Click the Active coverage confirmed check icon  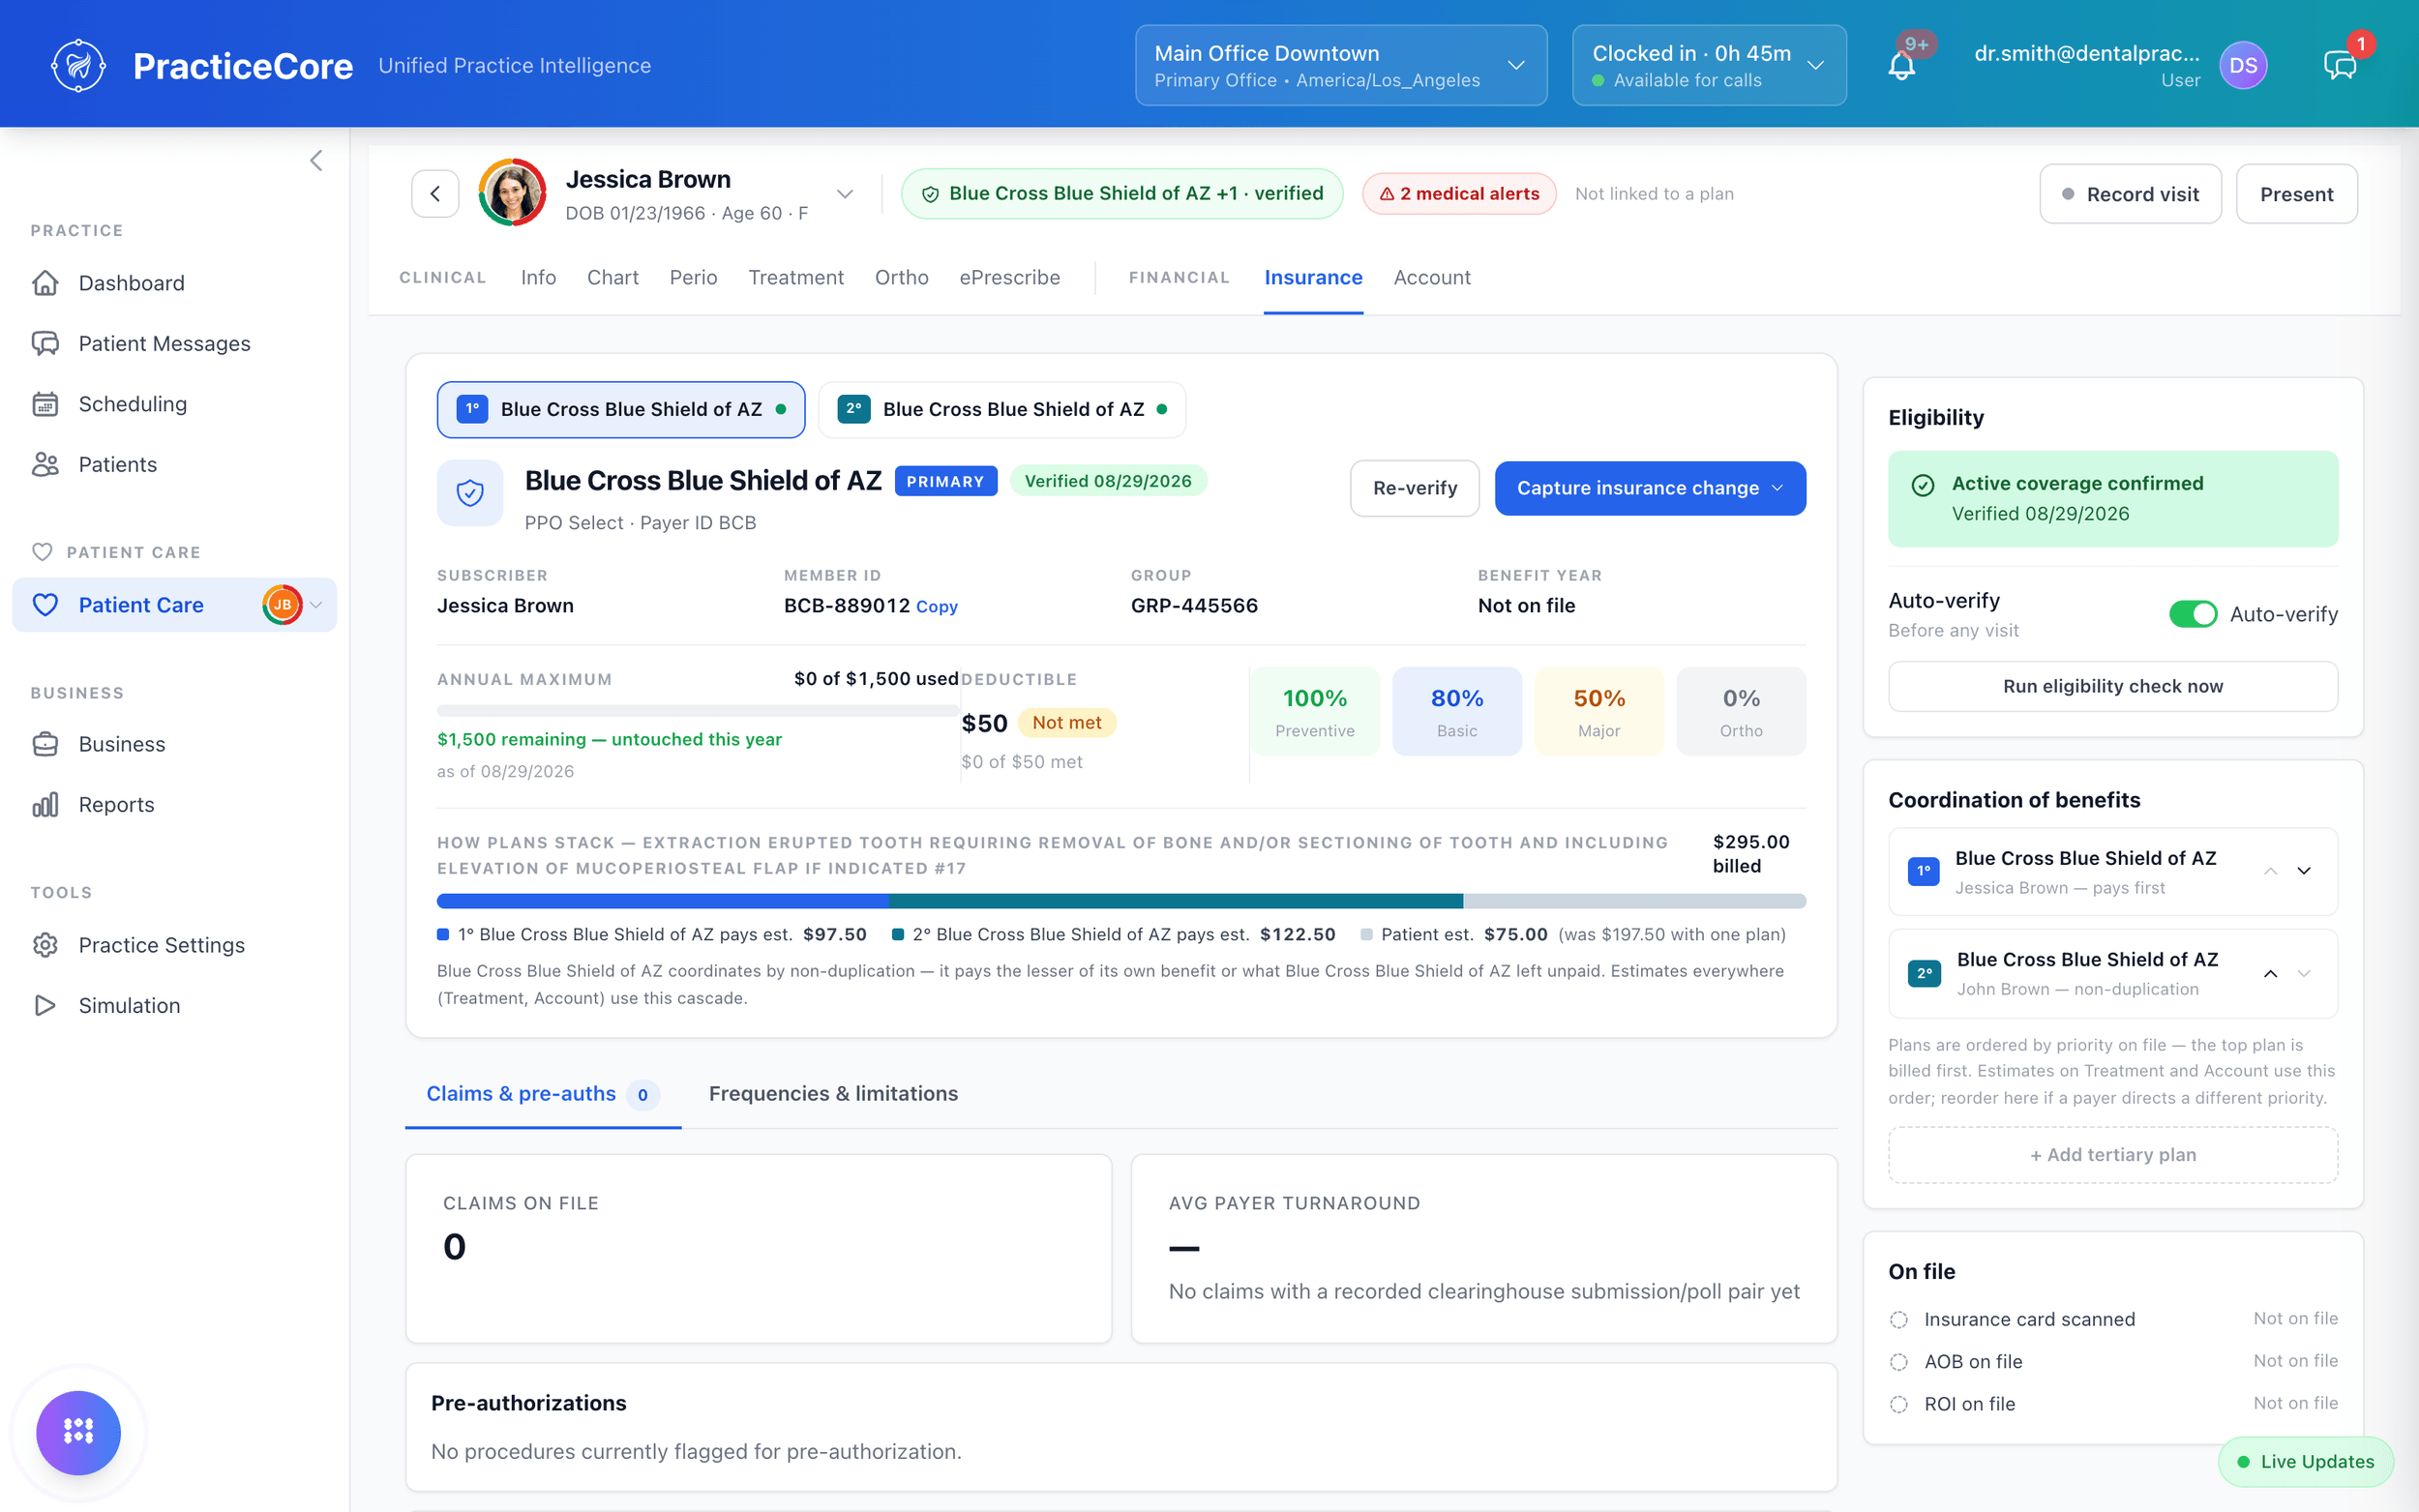click(x=1922, y=485)
